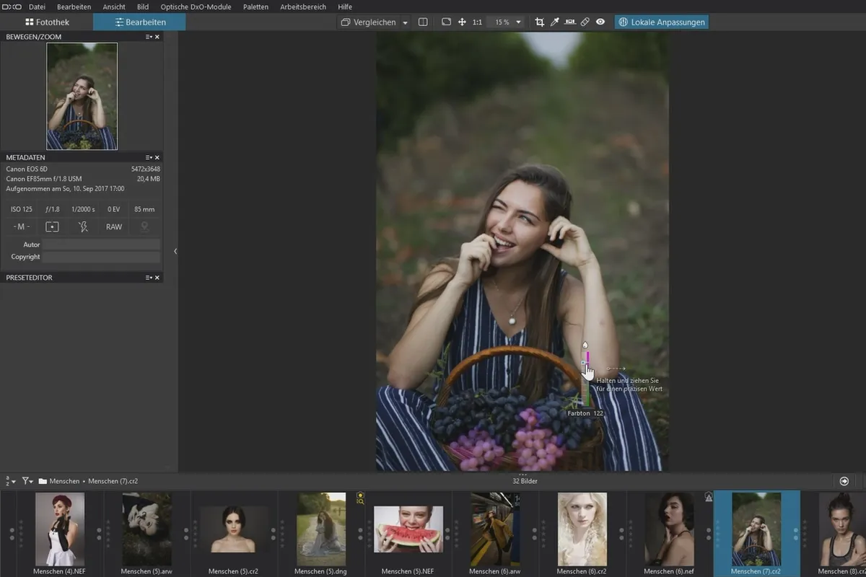
Task: Click the fit-to-screen icon
Action: (x=446, y=22)
